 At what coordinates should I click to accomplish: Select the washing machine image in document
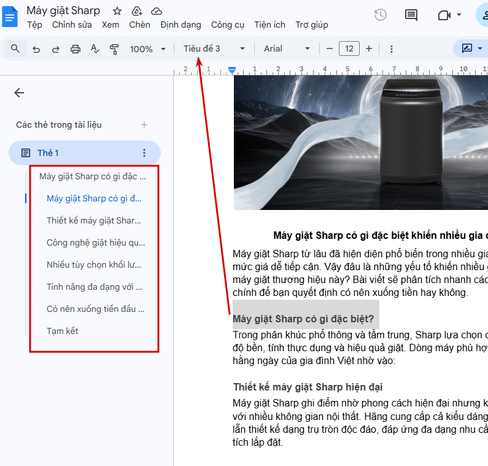coord(361,142)
